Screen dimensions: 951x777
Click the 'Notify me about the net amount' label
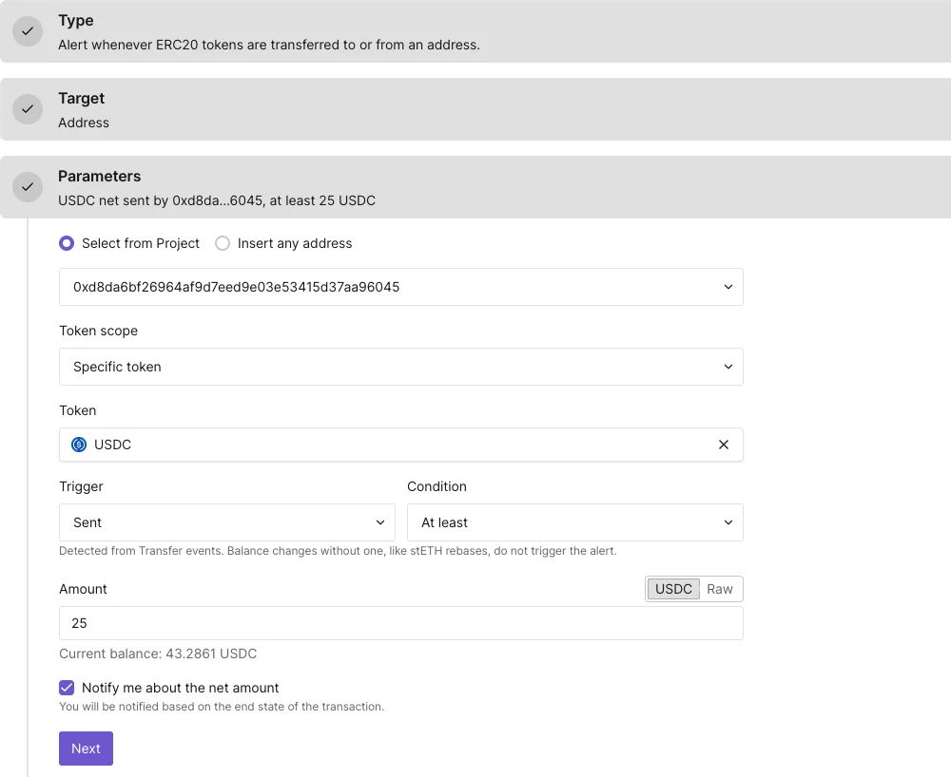(180, 688)
